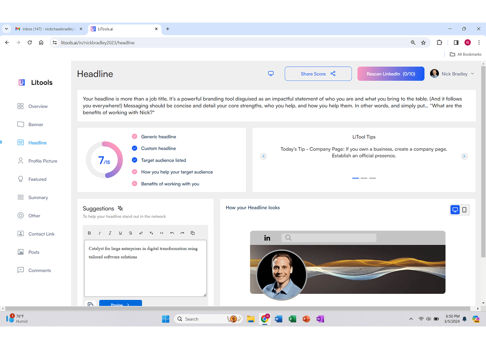Click the Generic headline check item
486x349 pixels.
click(154, 137)
